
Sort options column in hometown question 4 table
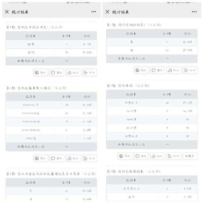click(x=30, y=36)
